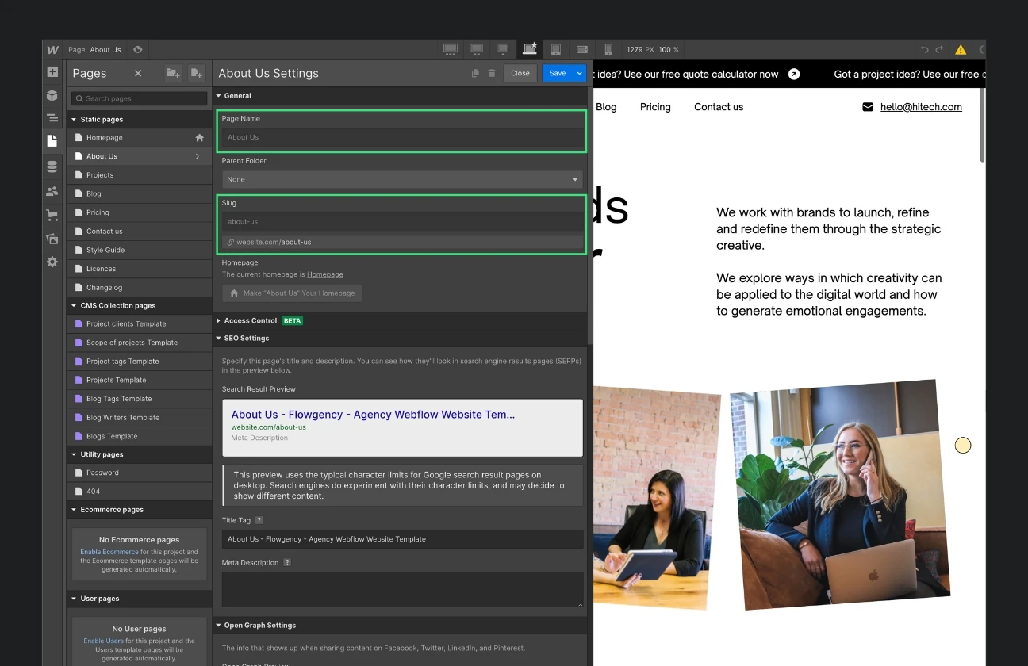Click the home icon beside Homepage

coord(200,137)
